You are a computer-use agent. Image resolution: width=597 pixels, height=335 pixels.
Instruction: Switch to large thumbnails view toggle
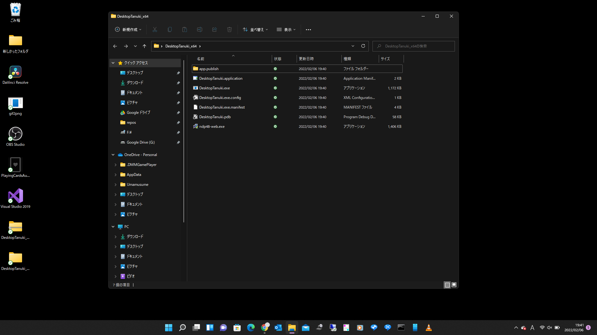[x=454, y=285]
